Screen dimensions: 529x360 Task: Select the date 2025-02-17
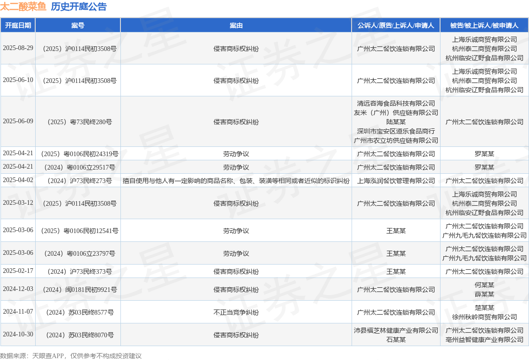click(18, 271)
